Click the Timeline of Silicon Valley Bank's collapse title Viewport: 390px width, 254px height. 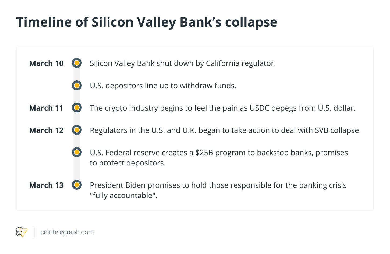pyautogui.click(x=147, y=22)
